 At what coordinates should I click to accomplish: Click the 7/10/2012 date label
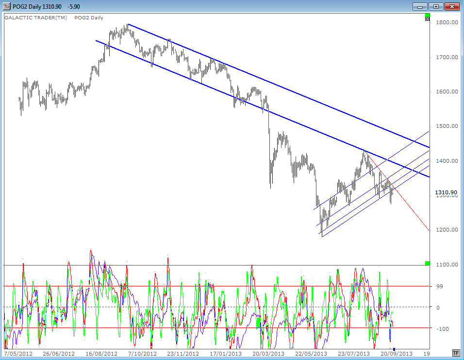(142, 354)
